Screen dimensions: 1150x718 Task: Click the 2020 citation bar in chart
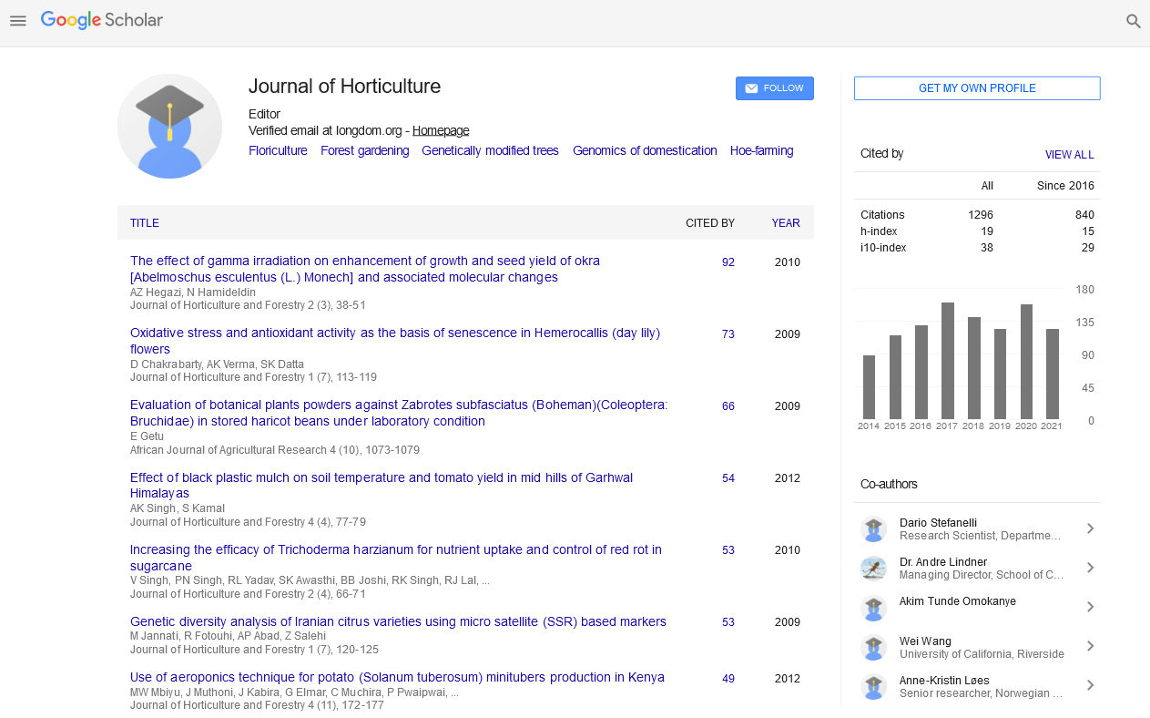(x=1026, y=362)
